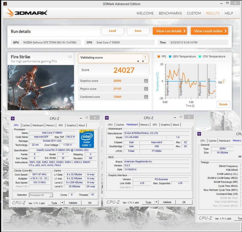The image size is (242, 232).
Task: Click the 3DMark title bar app icon
Action: tap(5, 4)
